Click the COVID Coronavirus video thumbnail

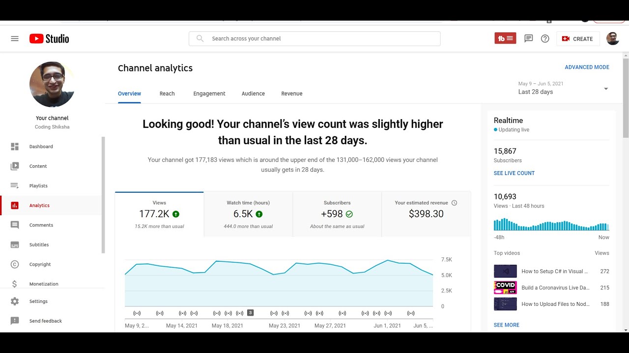click(505, 288)
